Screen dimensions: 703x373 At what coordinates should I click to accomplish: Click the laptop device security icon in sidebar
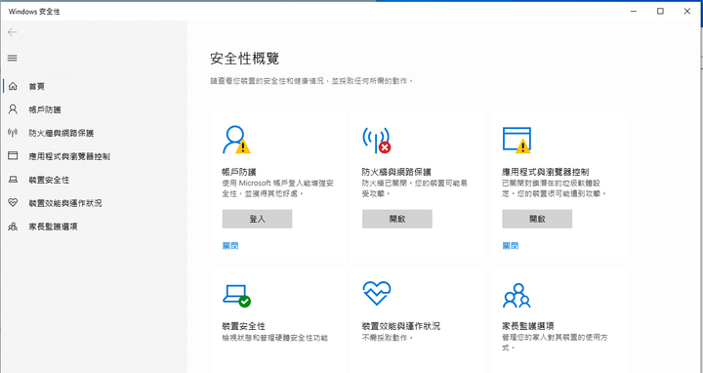pyautogui.click(x=13, y=180)
